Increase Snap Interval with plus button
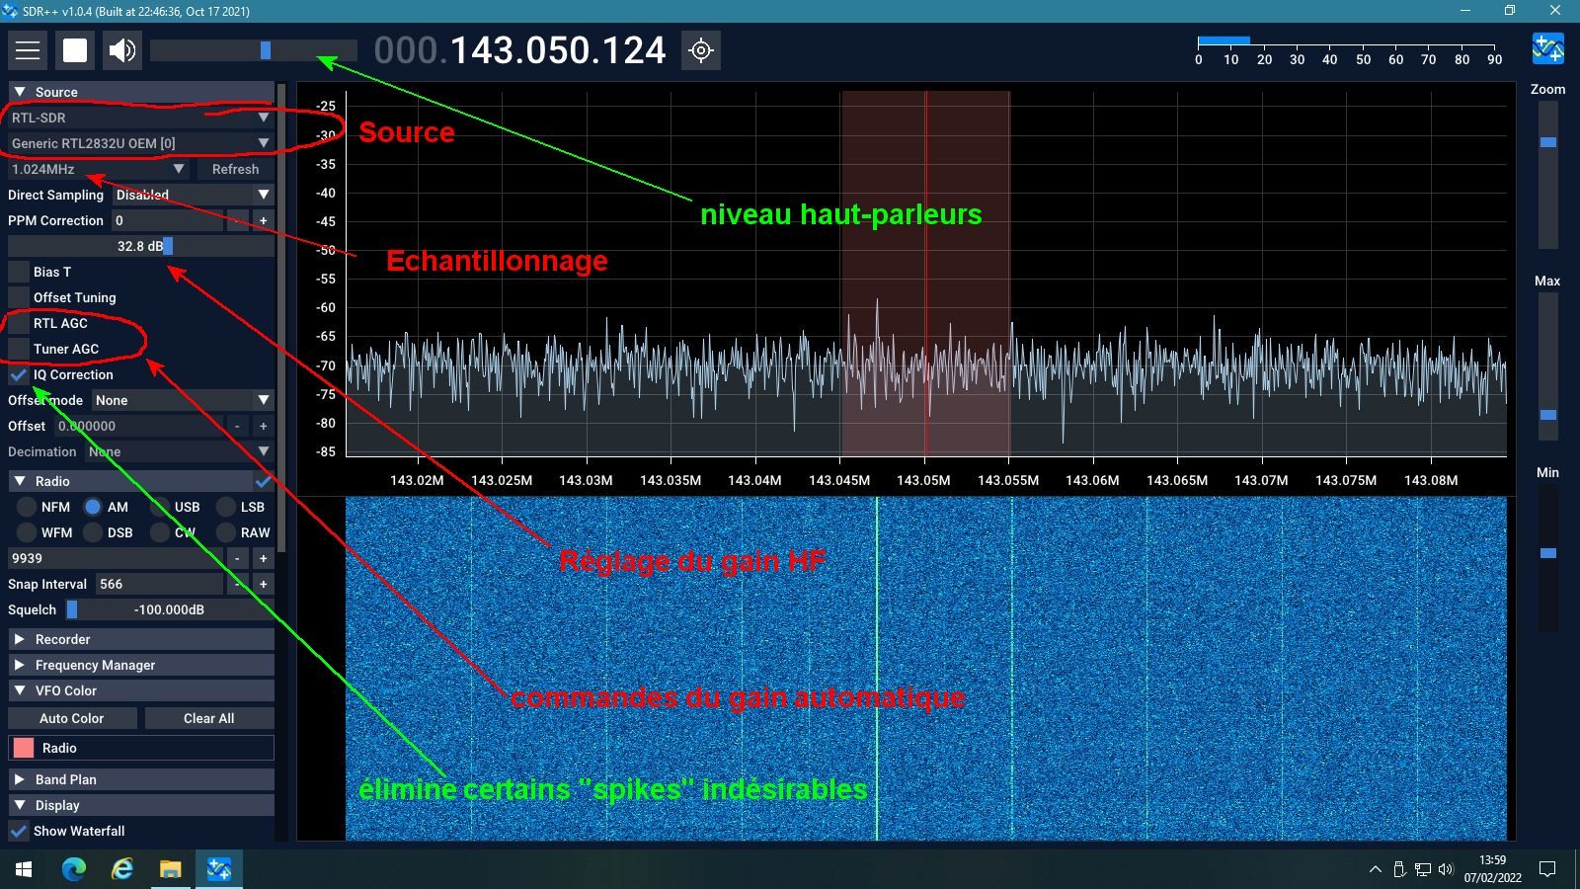1580x889 pixels. [x=264, y=584]
